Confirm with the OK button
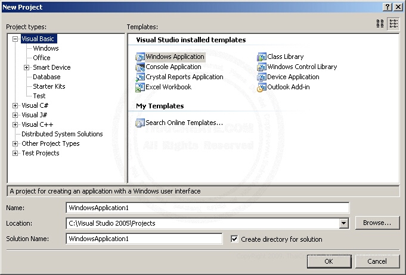Screen dimensions: 406x275 click(329, 261)
